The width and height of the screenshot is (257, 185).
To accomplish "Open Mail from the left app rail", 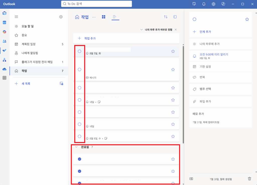I will point(4,13).
